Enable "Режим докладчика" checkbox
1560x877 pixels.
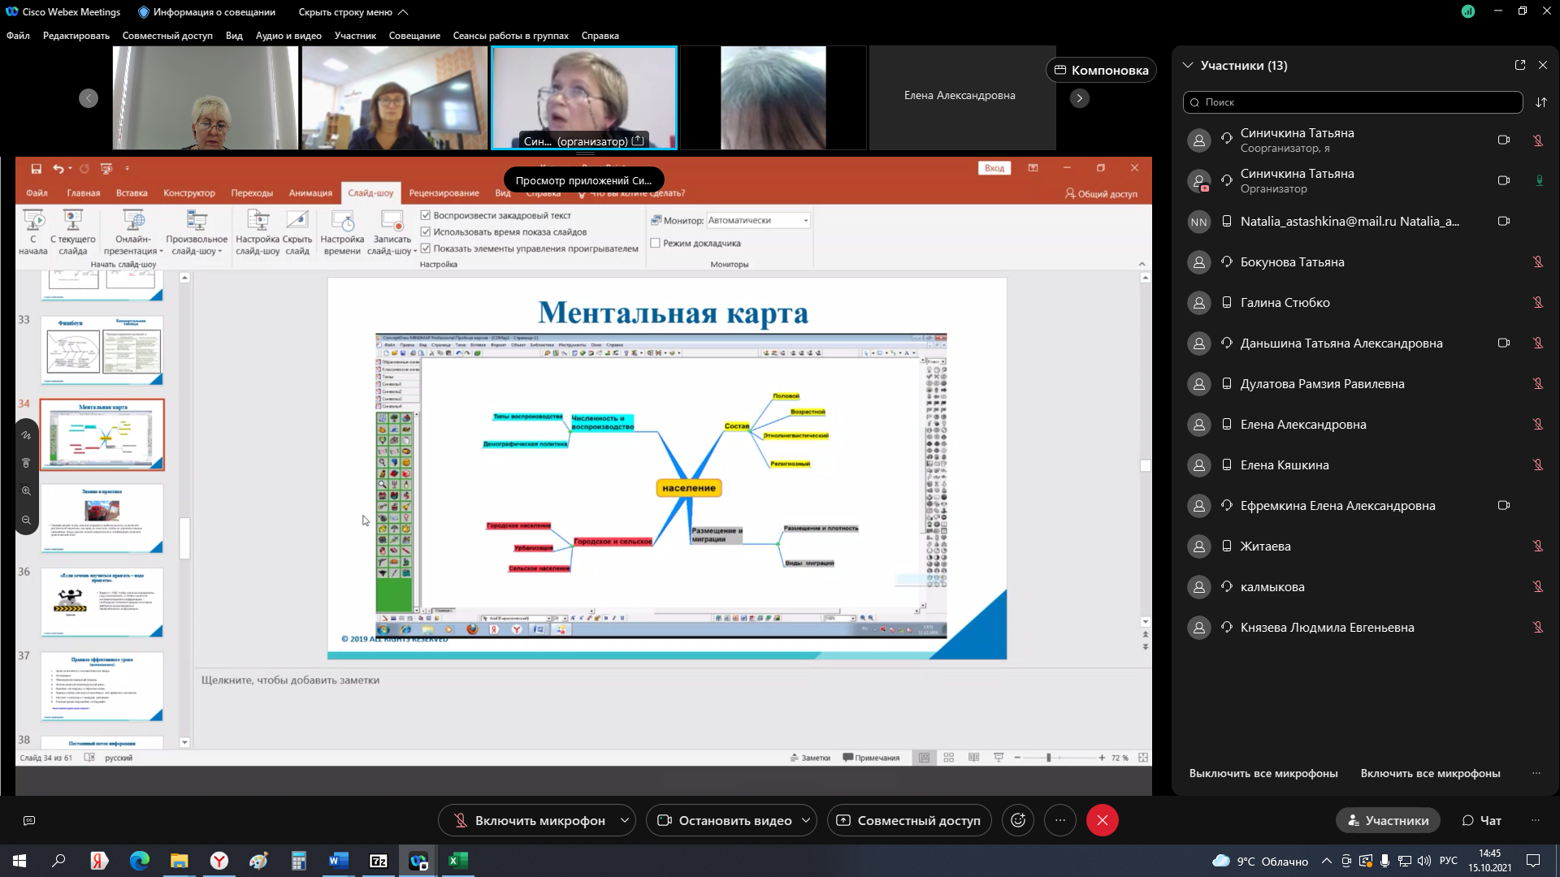pos(655,243)
